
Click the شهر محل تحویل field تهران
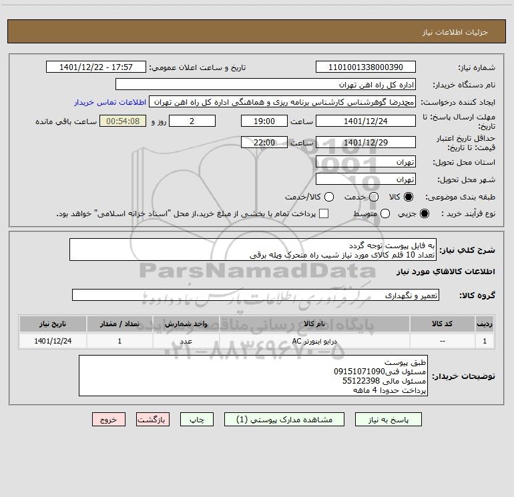[366, 179]
